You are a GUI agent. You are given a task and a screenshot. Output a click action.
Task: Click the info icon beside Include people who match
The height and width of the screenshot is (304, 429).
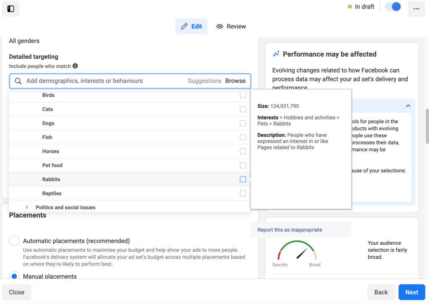[75, 66]
